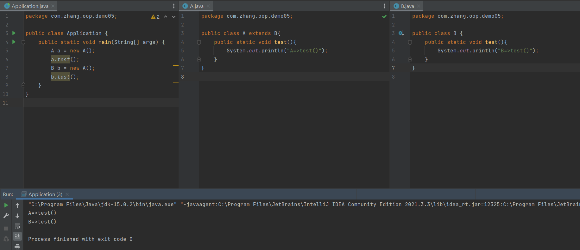Click the A=>test() console output line
The height and width of the screenshot is (250, 580).
(42, 213)
